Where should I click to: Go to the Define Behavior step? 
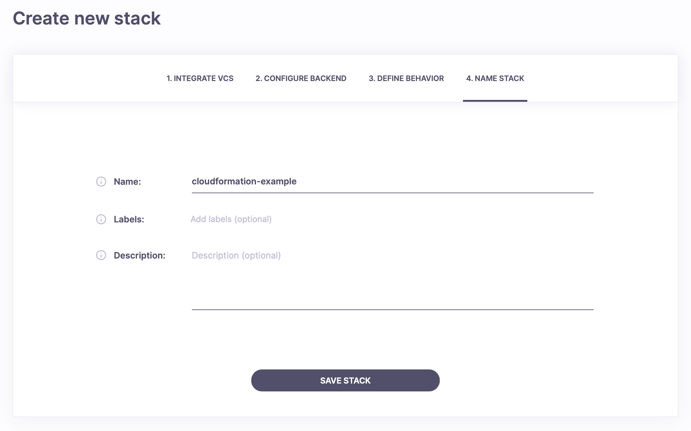(406, 78)
